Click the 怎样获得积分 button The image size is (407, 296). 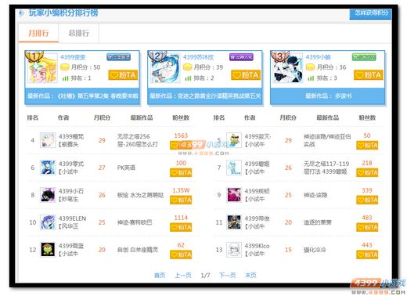(x=370, y=13)
